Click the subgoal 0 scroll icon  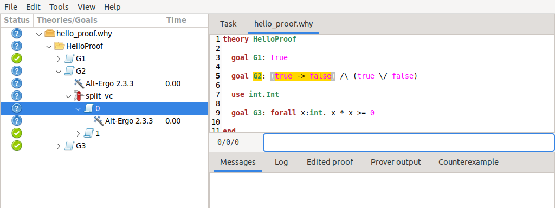click(x=88, y=108)
